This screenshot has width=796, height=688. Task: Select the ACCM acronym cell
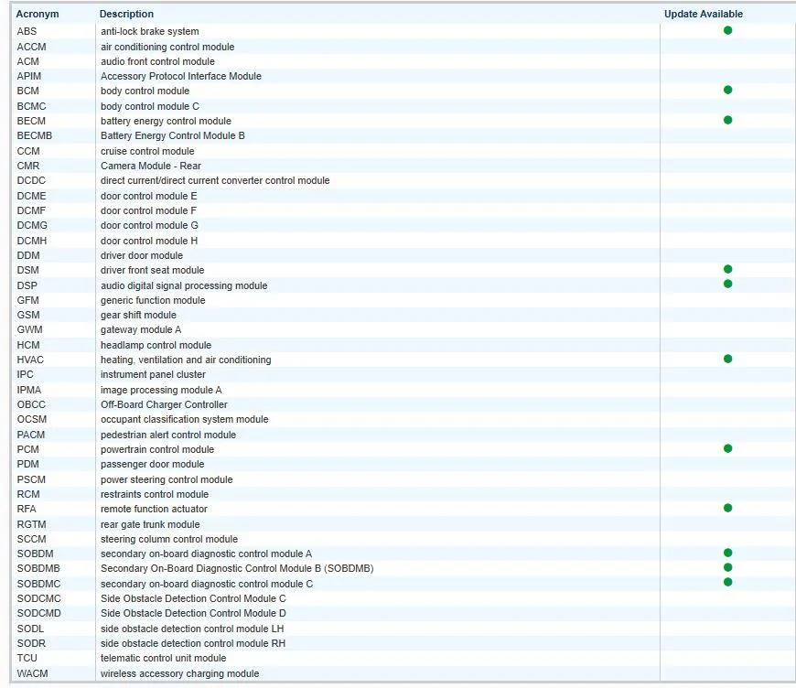[31, 47]
